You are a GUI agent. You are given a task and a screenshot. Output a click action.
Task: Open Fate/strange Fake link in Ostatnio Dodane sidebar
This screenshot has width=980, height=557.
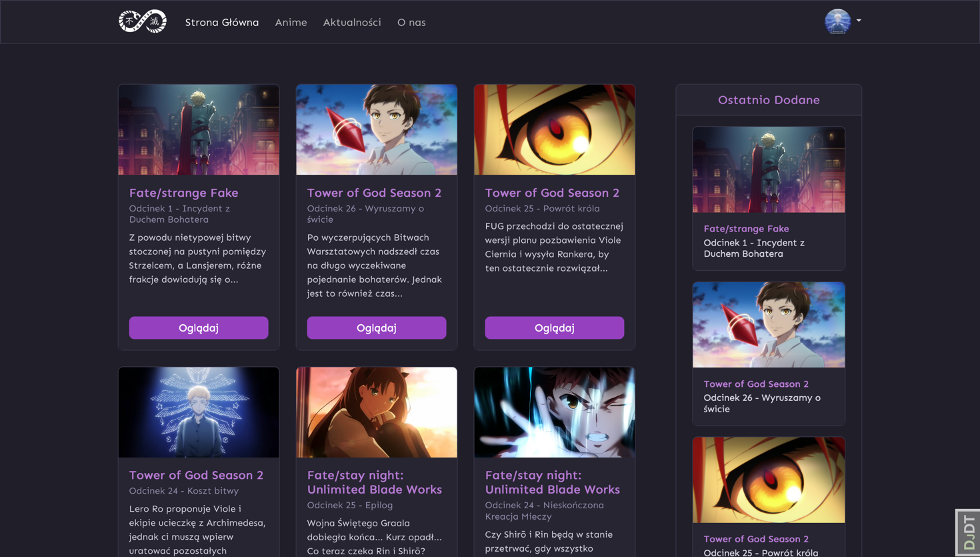pyautogui.click(x=746, y=229)
